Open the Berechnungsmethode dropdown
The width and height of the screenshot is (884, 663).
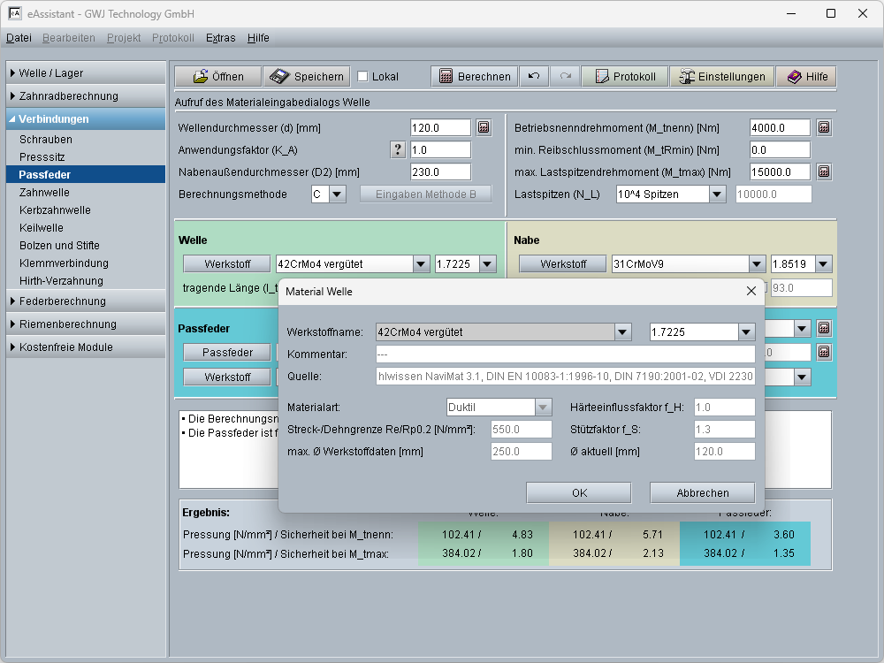click(x=337, y=194)
